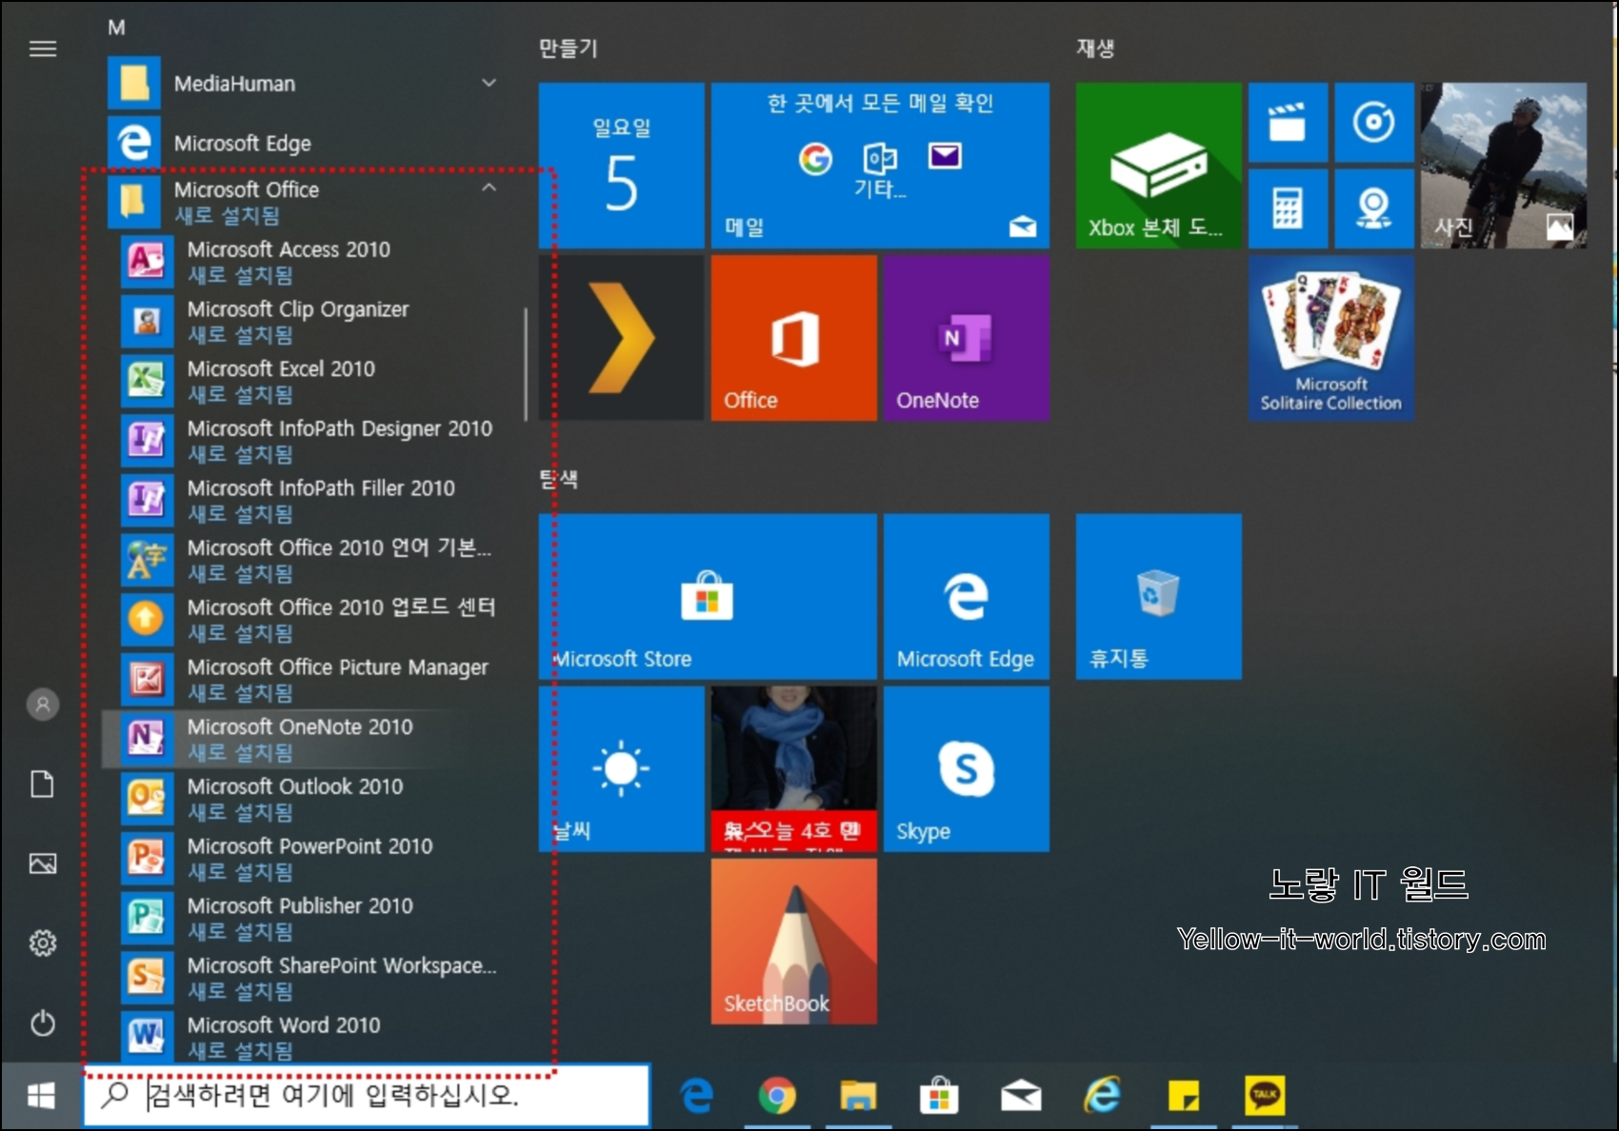1619x1131 pixels.
Task: Open KakaoTalk from the taskbar
Action: point(1265,1097)
